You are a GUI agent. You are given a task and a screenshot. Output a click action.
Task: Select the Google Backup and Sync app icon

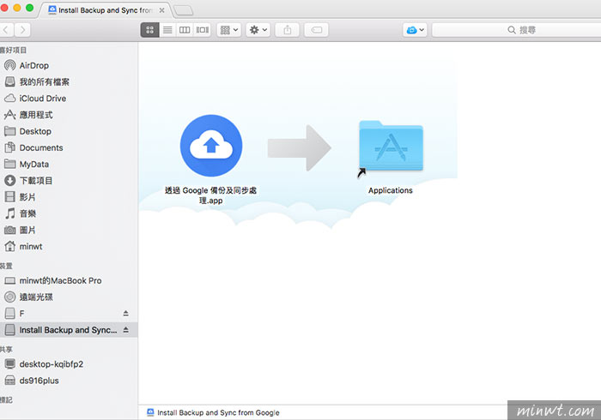coord(211,146)
